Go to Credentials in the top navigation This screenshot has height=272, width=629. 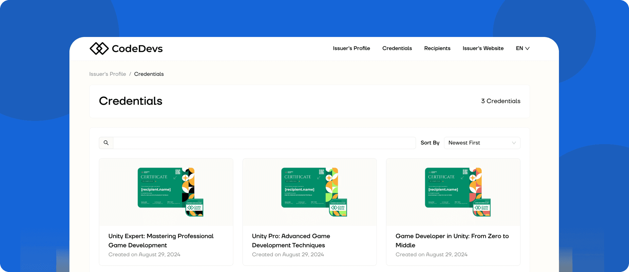pos(397,48)
